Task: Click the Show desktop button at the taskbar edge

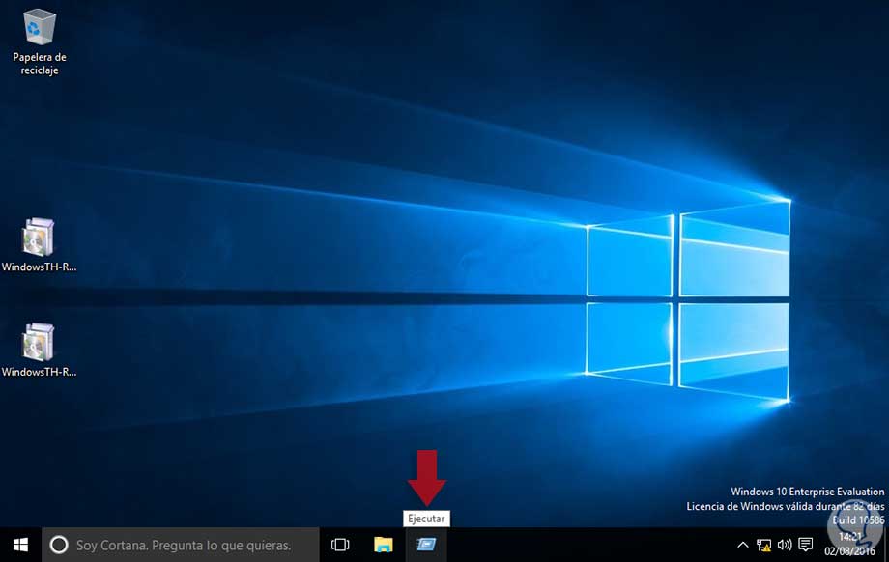Action: point(885,545)
